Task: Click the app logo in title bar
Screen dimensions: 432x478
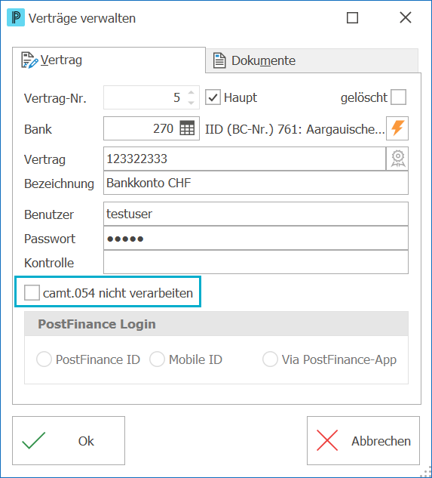Action: (16, 17)
